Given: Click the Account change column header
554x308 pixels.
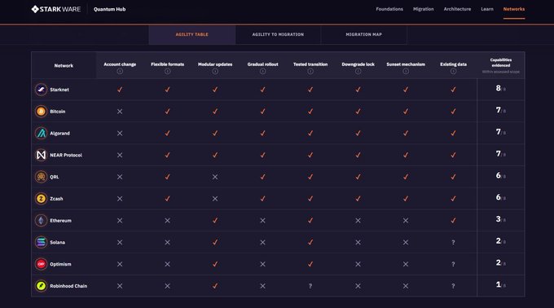Looking at the screenshot, I should (120, 64).
